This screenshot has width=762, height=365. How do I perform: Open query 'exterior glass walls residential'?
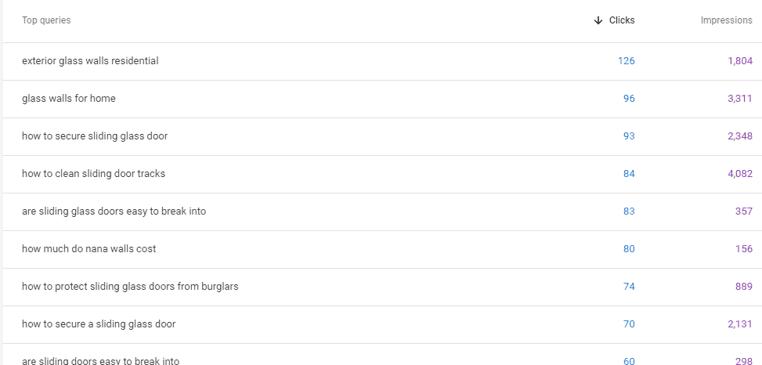(90, 61)
